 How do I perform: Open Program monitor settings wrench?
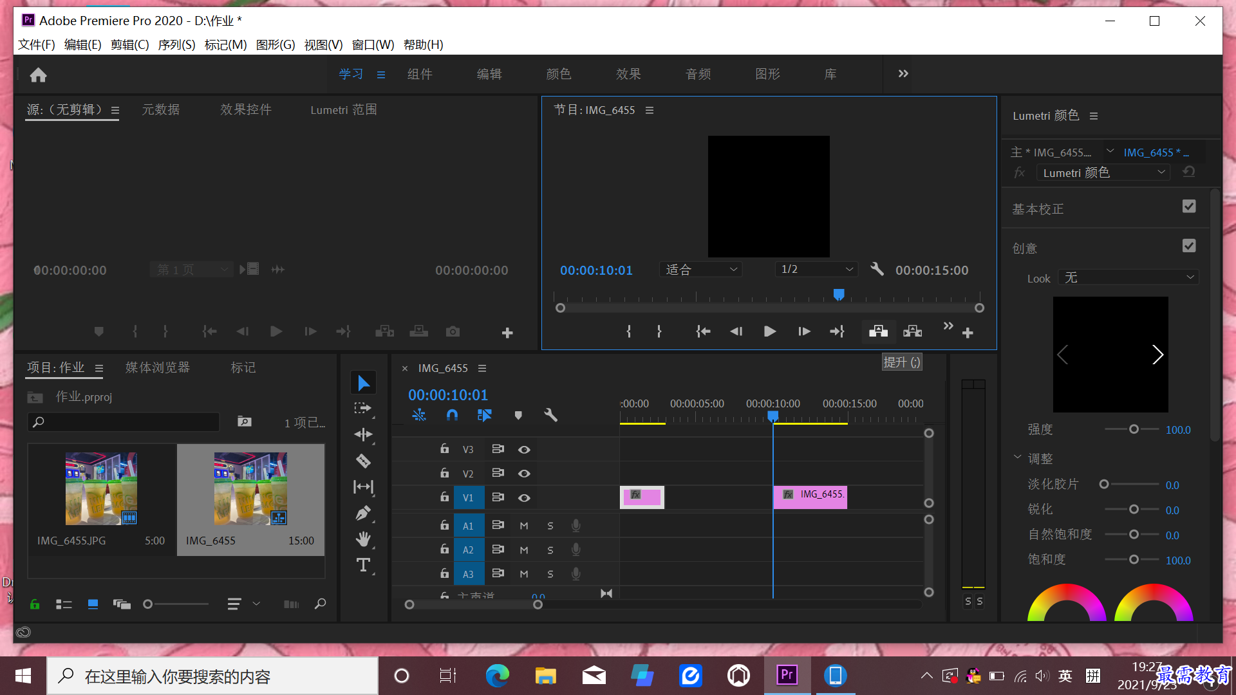tap(877, 269)
